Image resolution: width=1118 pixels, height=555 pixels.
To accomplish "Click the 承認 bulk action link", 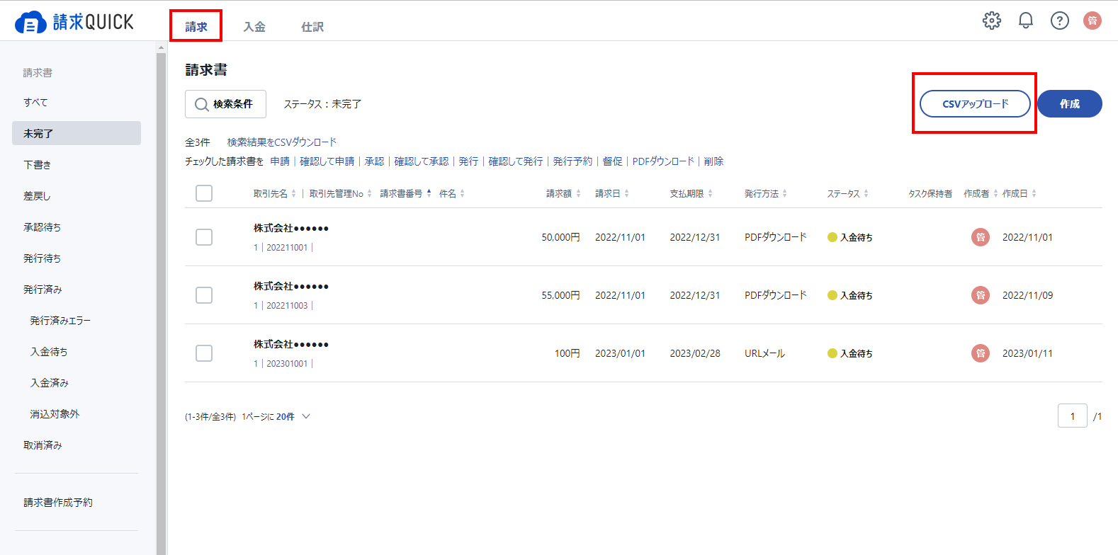I will pos(374,161).
